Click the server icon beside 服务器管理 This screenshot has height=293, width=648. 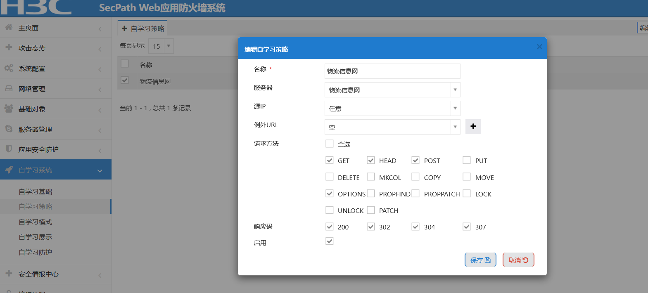click(x=9, y=129)
